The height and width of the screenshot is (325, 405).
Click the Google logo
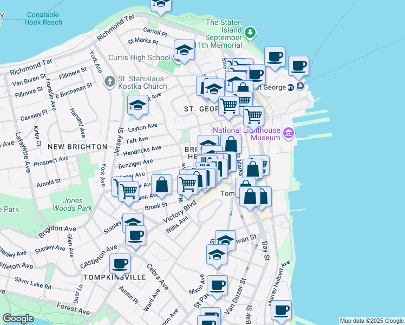pos(18,318)
